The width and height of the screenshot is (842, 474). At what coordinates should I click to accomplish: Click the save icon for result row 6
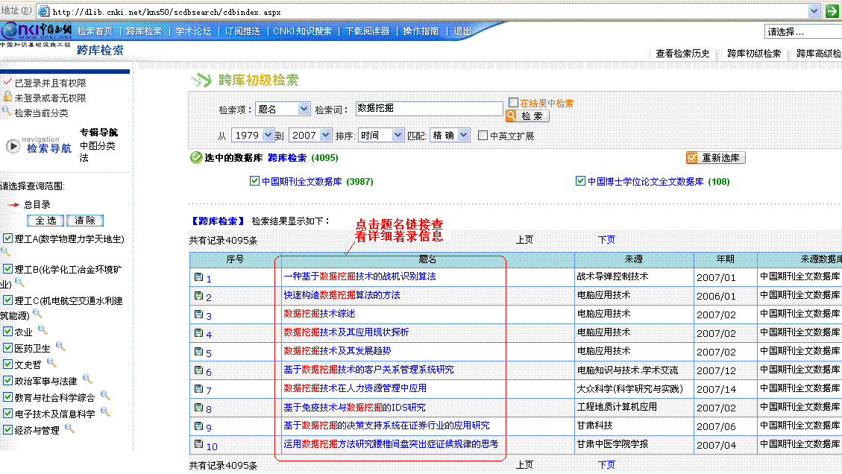click(198, 370)
